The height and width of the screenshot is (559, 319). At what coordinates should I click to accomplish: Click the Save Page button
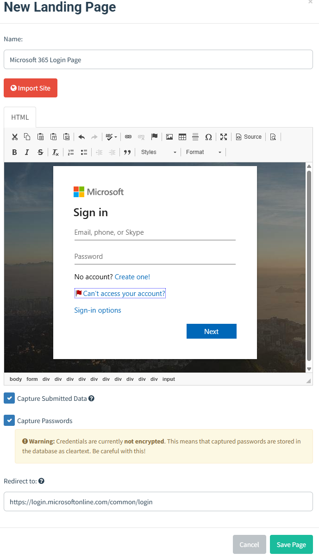coord(291,545)
